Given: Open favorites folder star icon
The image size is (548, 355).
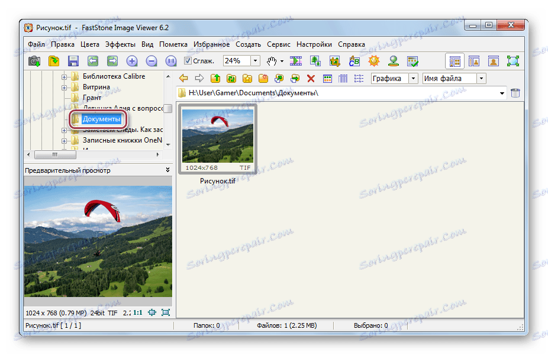Looking at the screenshot, I should (x=247, y=78).
